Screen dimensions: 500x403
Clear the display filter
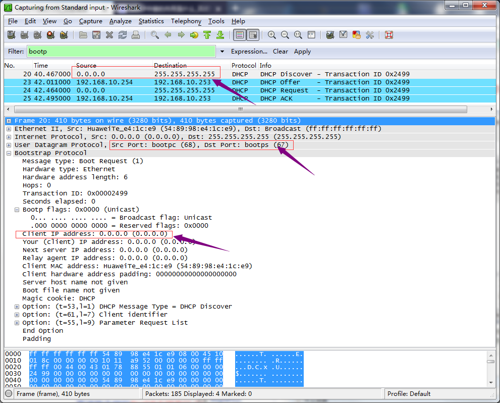(281, 52)
